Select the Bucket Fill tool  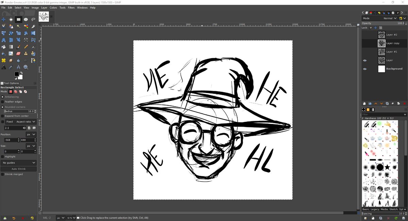pos(3,47)
